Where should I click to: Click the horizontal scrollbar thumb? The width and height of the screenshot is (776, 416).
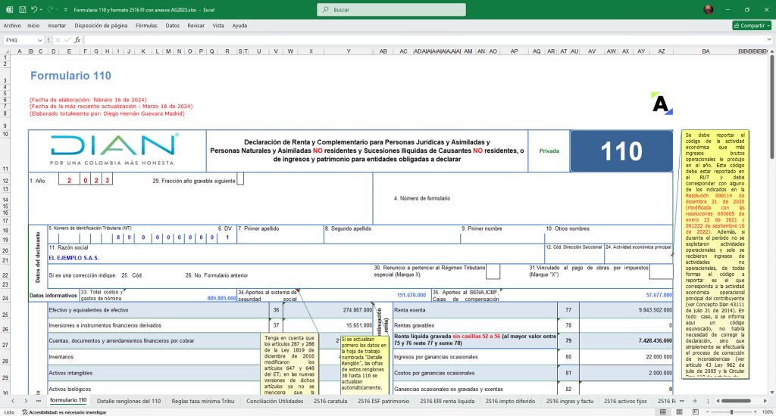(x=736, y=401)
